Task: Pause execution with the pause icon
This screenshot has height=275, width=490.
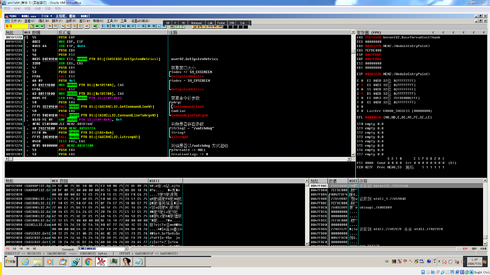Action: [55, 26]
